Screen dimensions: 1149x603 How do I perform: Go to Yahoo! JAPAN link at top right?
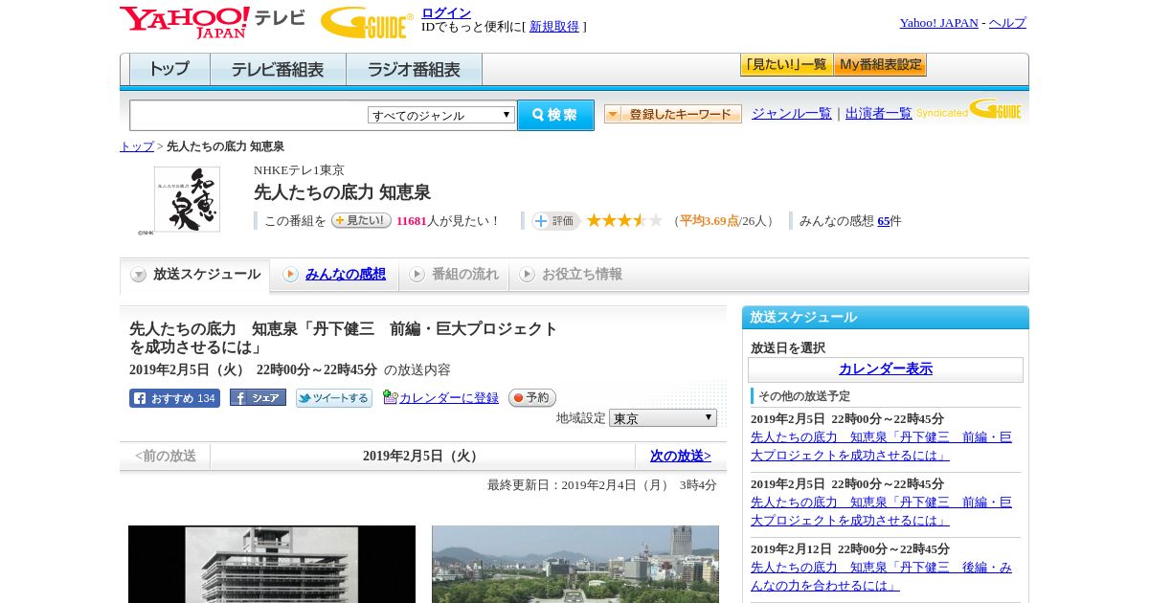(938, 23)
